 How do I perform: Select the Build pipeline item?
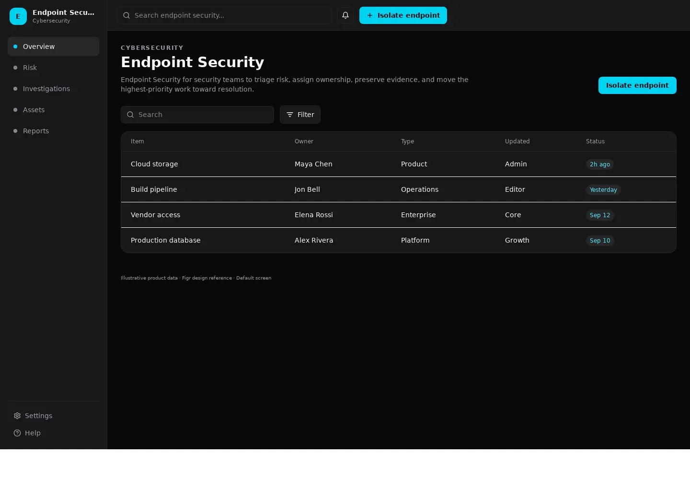tap(154, 189)
